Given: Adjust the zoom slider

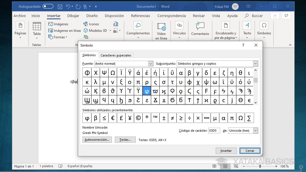Looking at the screenshot, I should point(260,166).
